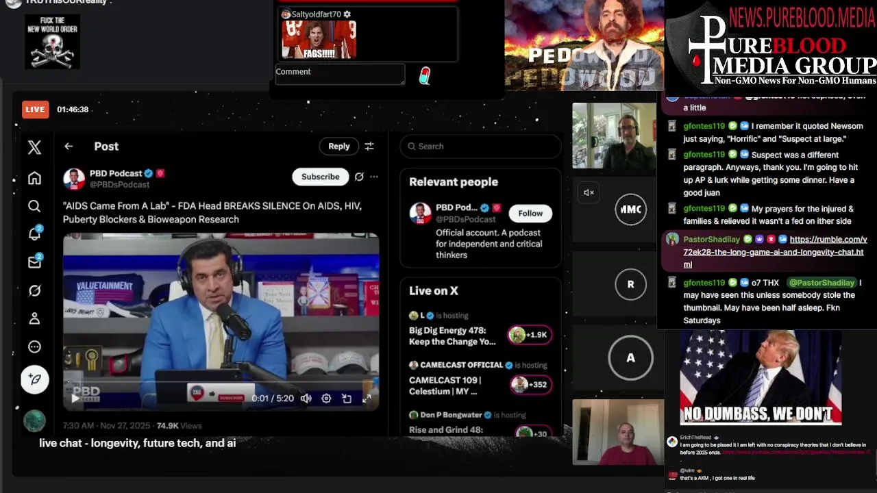Click Grok explain icon beside Subscribe

(x=359, y=177)
